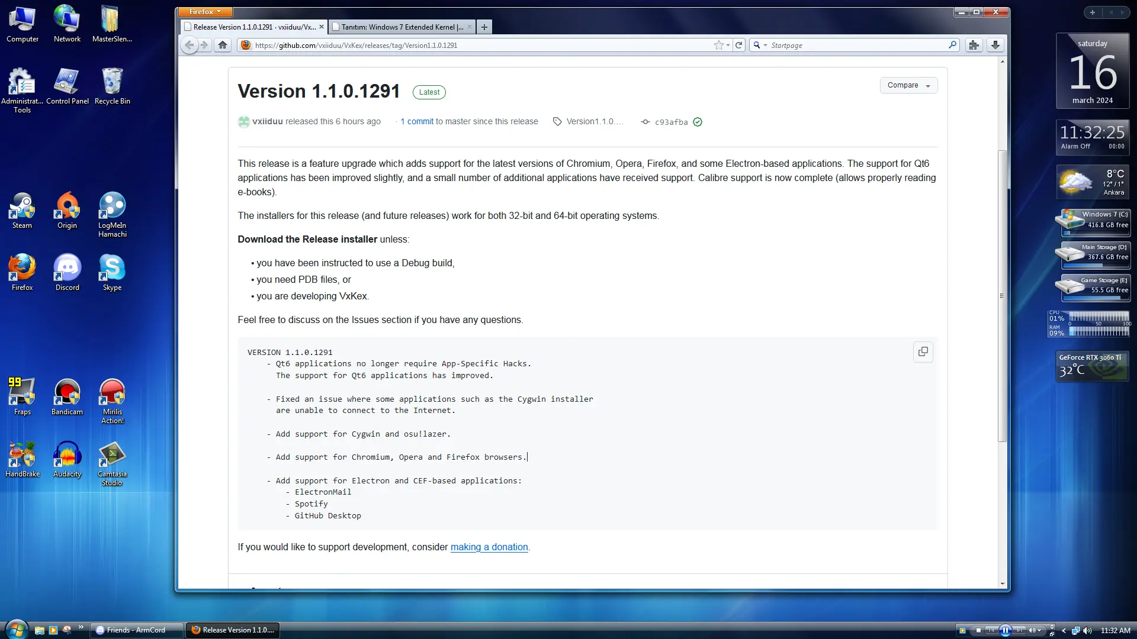Image resolution: width=1137 pixels, height=639 pixels.
Task: Launch Camtasia Studio shortcut
Action: [x=112, y=463]
